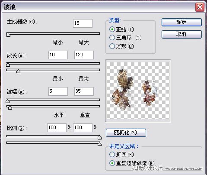Screen dimensions: 207x175
Task: Click the 随机化 randomize button
Action: coord(126,133)
